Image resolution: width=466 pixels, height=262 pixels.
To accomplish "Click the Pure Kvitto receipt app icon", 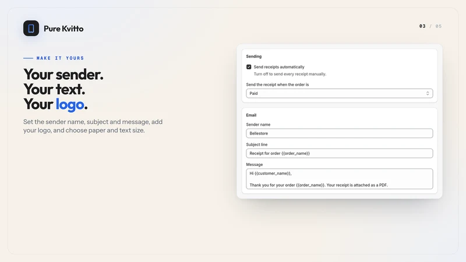I will point(31,28).
